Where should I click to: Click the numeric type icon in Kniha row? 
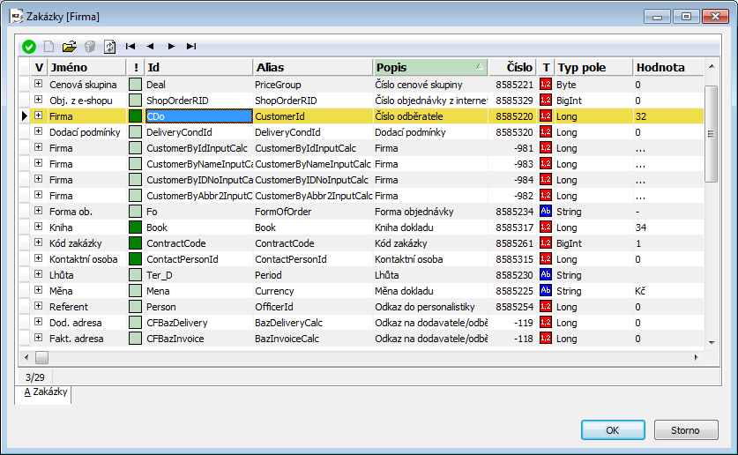pyautogui.click(x=546, y=227)
